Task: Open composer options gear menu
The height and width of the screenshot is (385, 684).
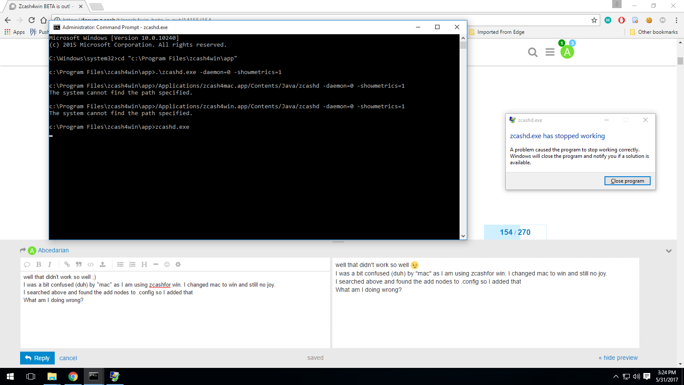Action: tap(178, 264)
